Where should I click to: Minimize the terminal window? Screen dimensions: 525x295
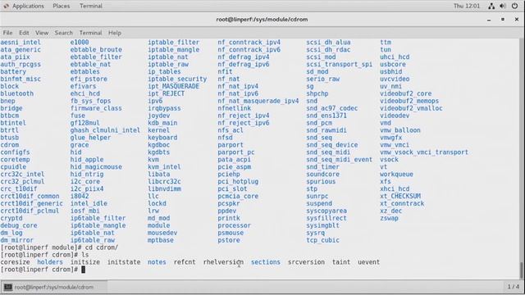tap(489, 20)
